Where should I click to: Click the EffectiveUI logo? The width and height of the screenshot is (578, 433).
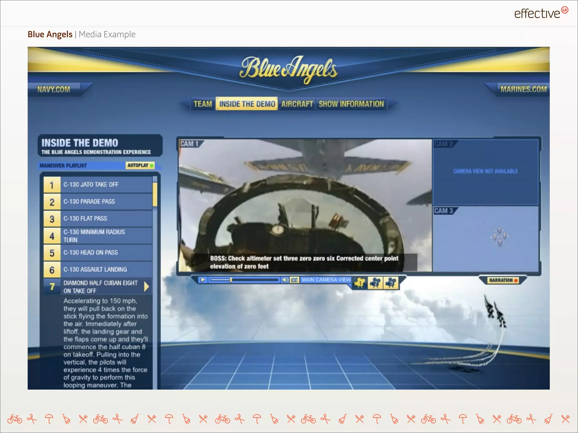tap(541, 13)
